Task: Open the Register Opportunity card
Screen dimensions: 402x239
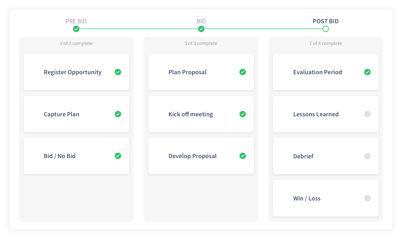Action: coord(73,72)
